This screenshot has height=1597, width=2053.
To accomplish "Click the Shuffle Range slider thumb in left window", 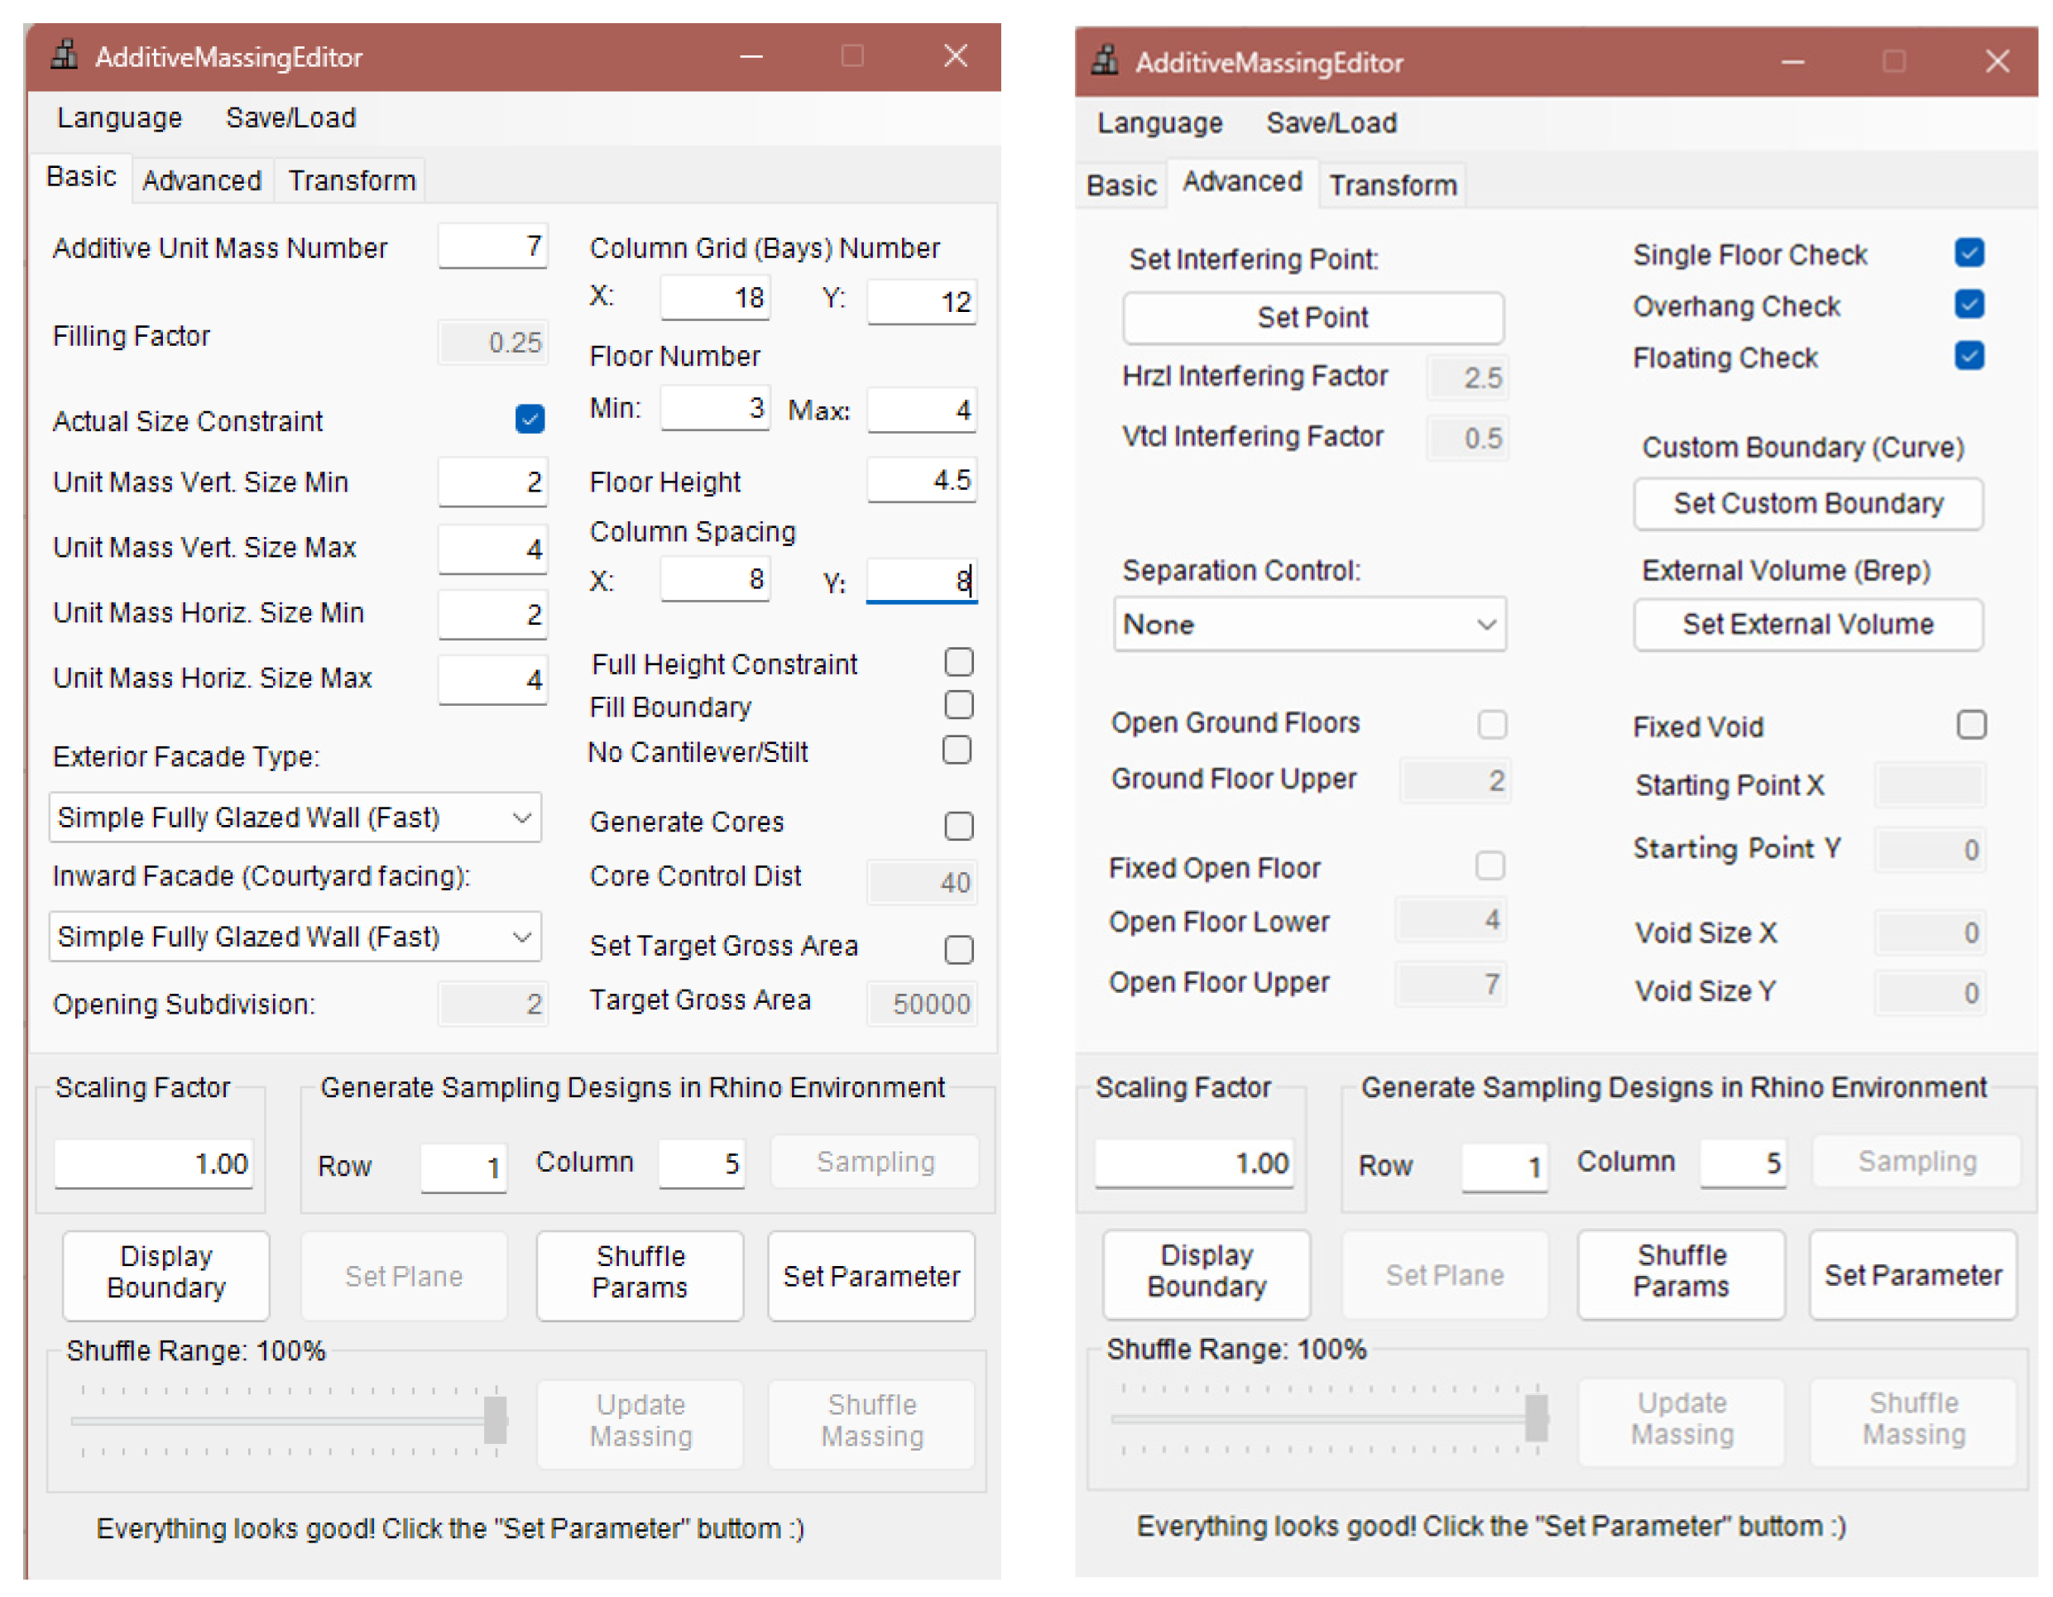I will (x=496, y=1419).
